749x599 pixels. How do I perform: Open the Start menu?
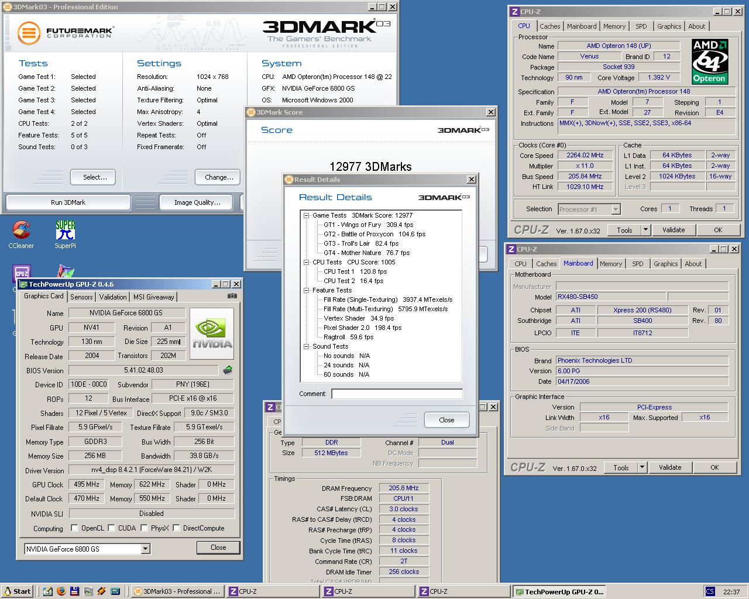17,591
